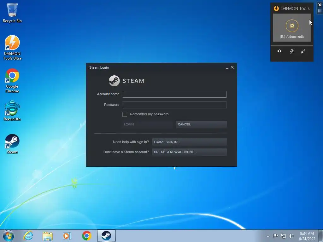Click the lightning bolt icon in DAEMON gadget
Image resolution: width=323 pixels, height=242 pixels.
tap(292, 51)
